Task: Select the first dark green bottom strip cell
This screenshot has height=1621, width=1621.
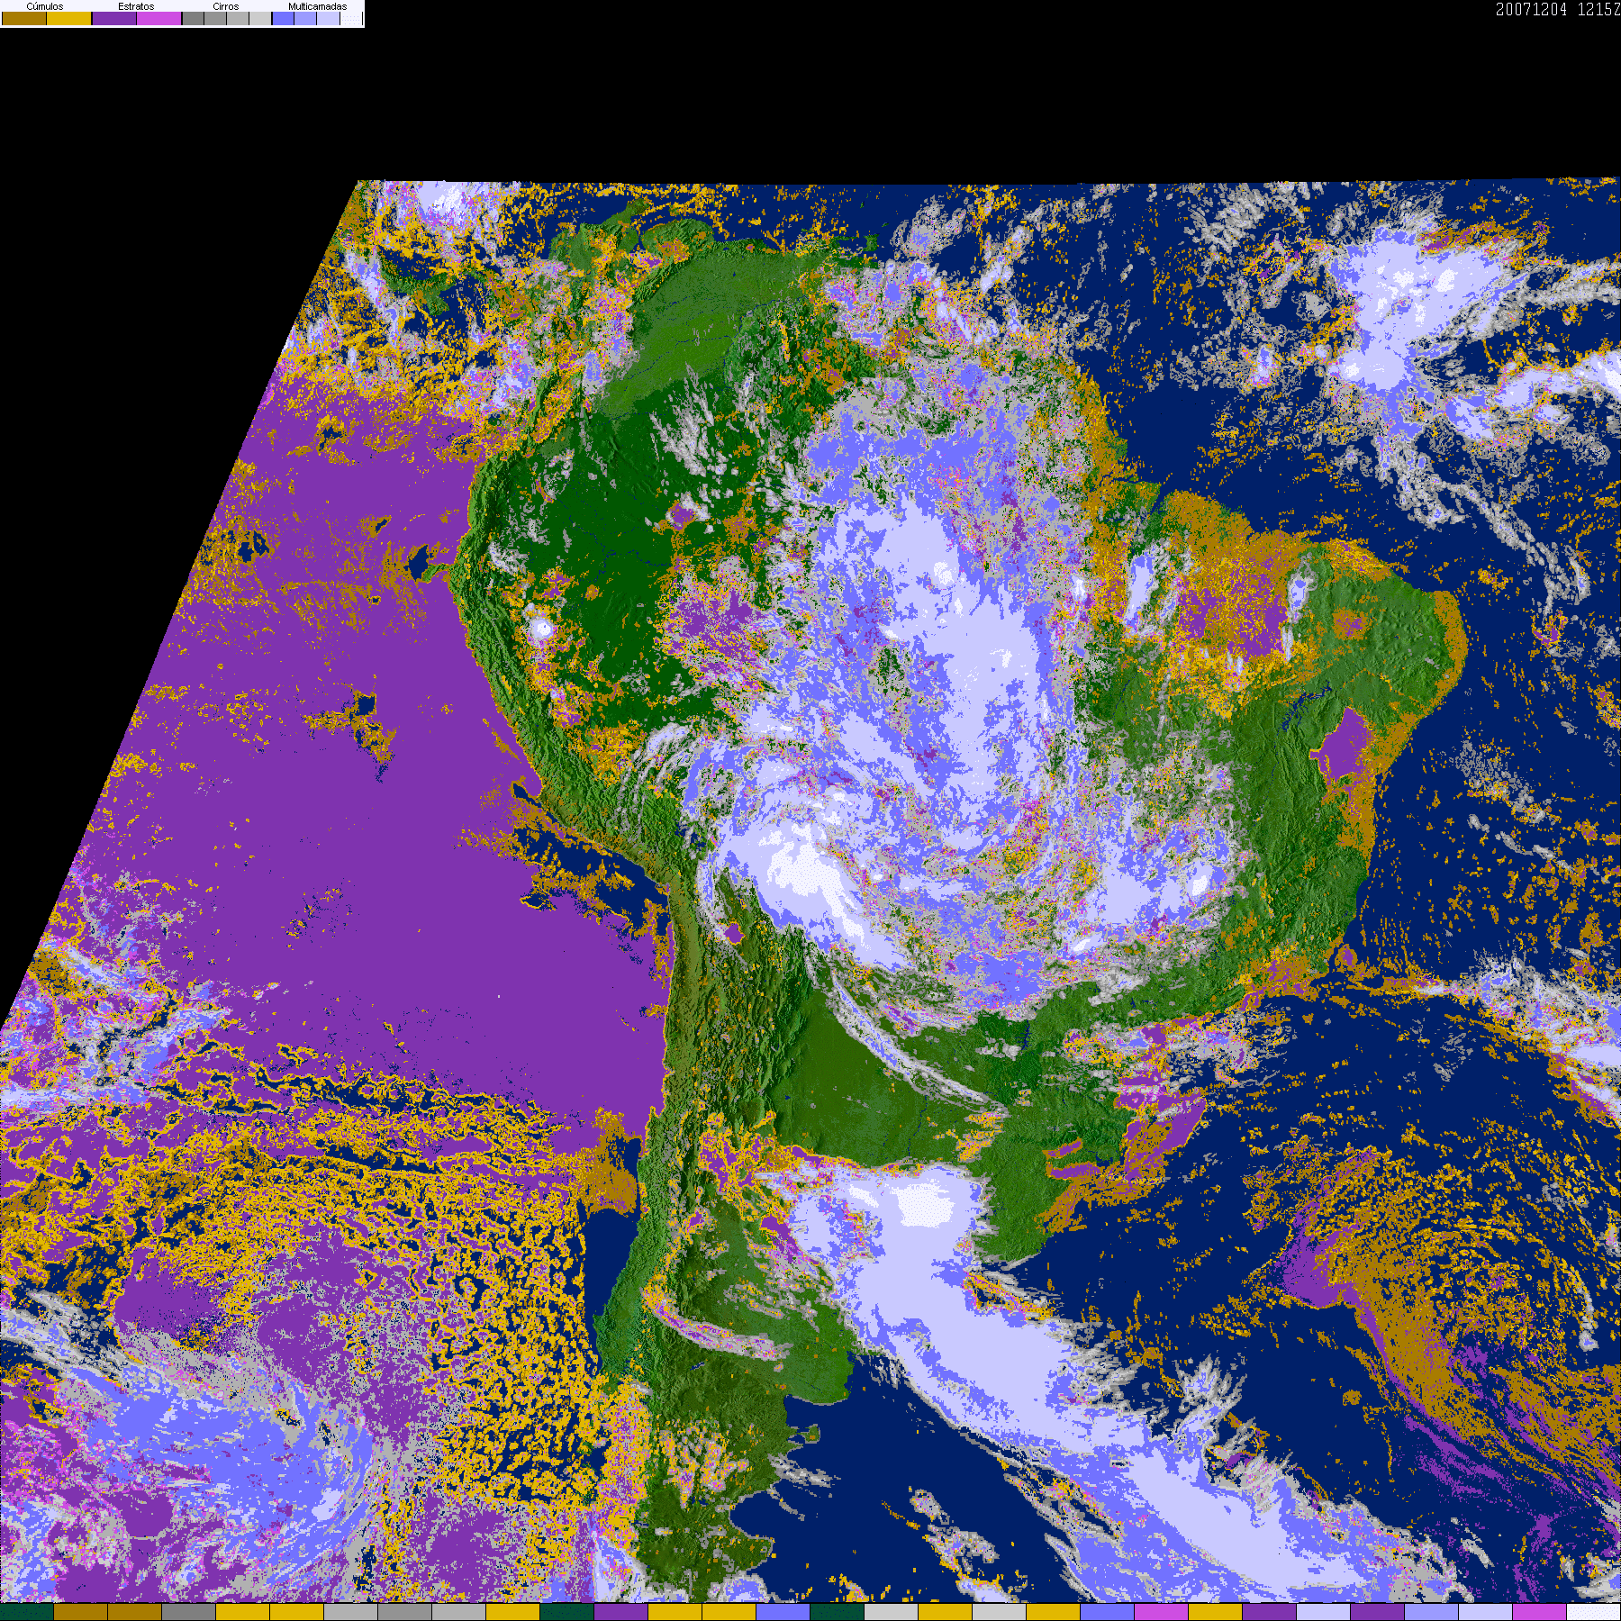Action: [x=27, y=1612]
